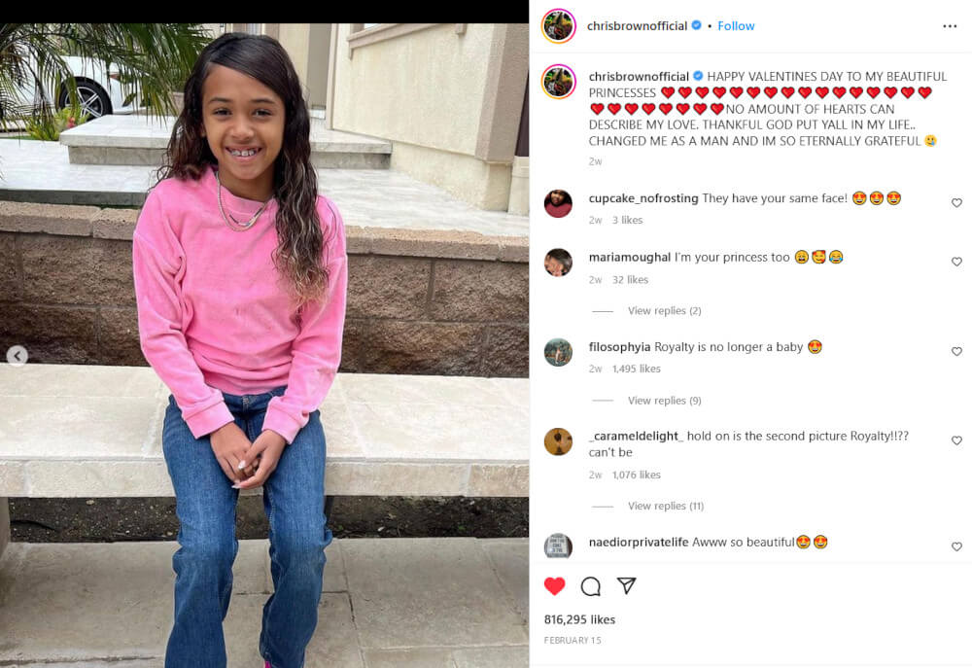Expand View replies (2)
This screenshot has height=668, width=972.
coord(664,311)
